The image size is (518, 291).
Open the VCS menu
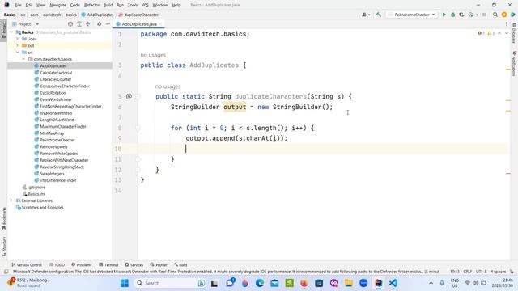[x=145, y=5]
